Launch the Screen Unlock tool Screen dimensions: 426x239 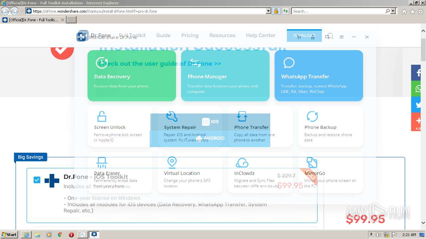120,127
